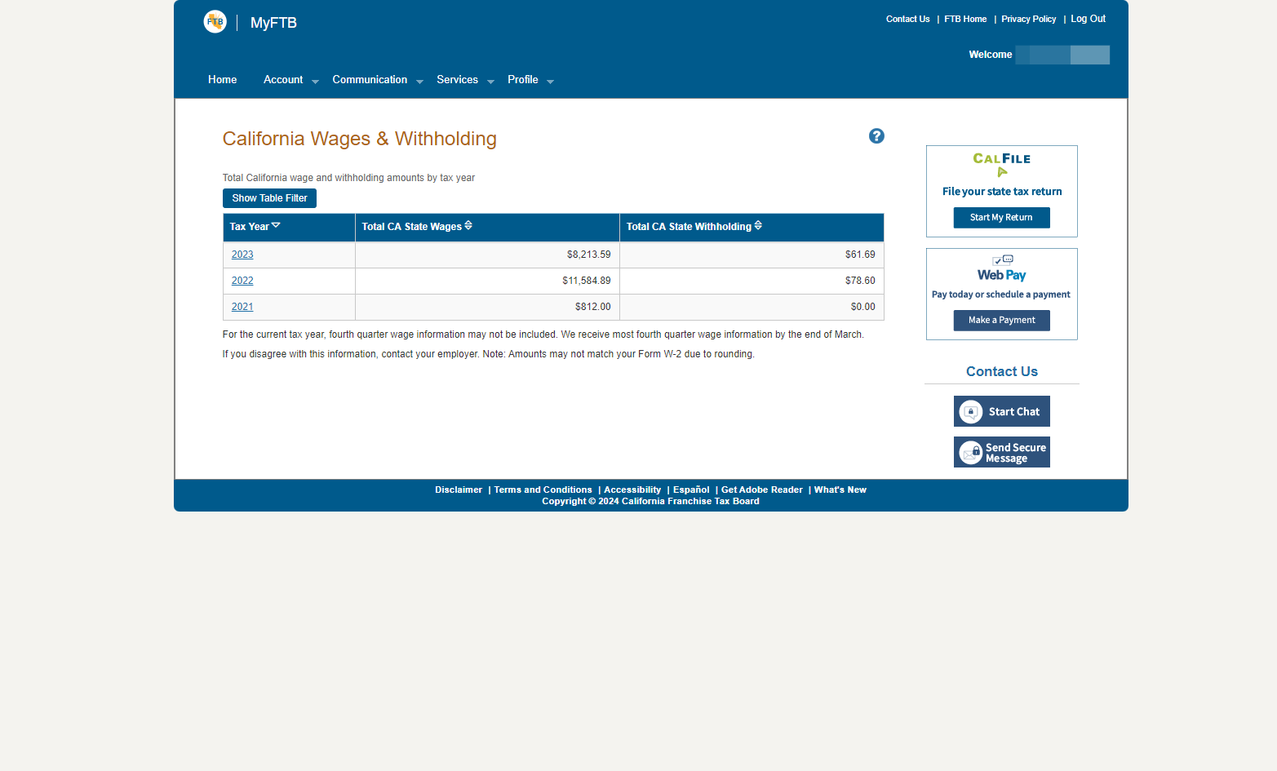Expand the Profile menu arrow
Screen dimensions: 1277x771
[550, 82]
